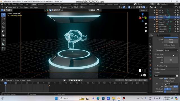
Task: Click the Windows Start button
Action: [x=56, y=98]
